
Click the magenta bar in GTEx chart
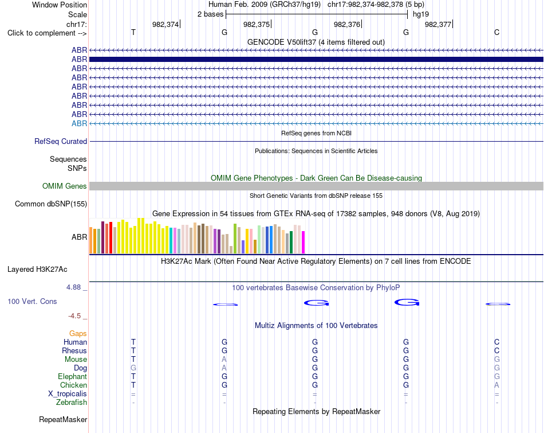[x=303, y=242]
